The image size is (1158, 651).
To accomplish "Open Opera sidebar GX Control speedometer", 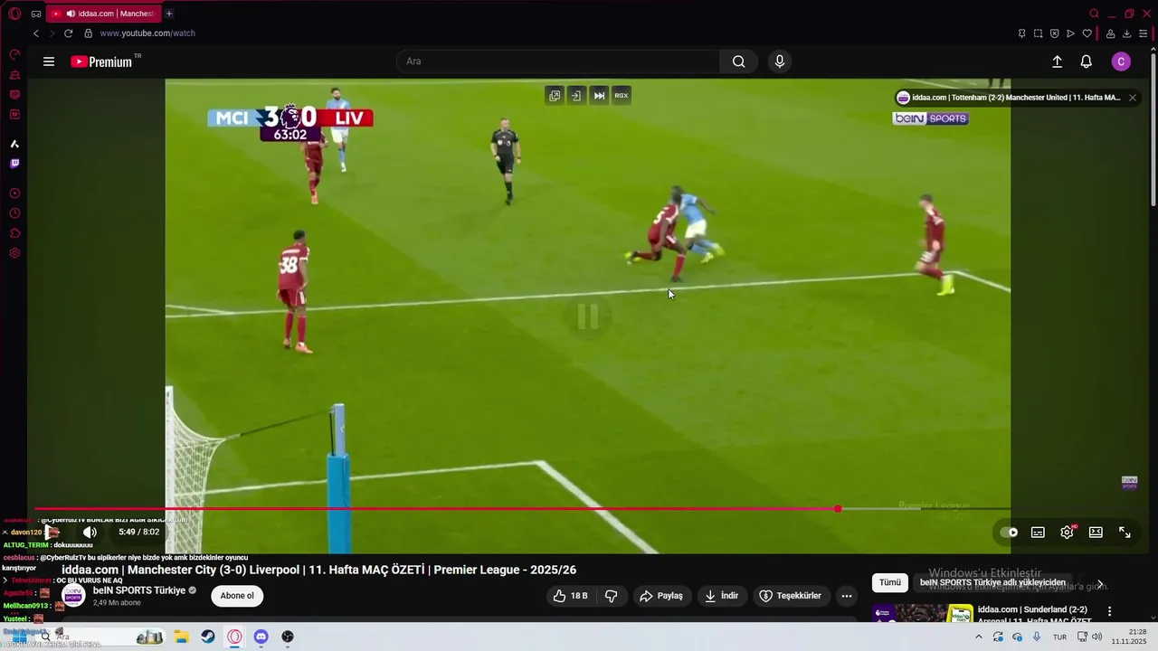I will [14, 55].
